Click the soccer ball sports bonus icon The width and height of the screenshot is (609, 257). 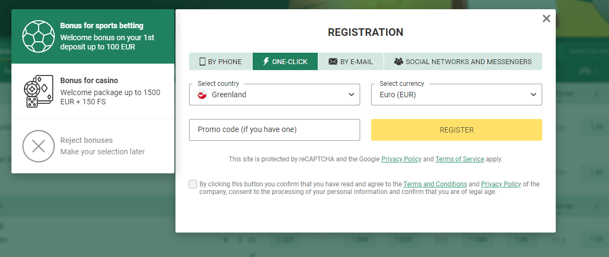point(39,36)
